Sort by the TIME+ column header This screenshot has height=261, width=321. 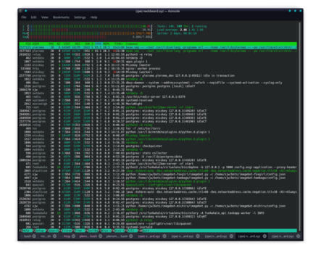pos(118,44)
